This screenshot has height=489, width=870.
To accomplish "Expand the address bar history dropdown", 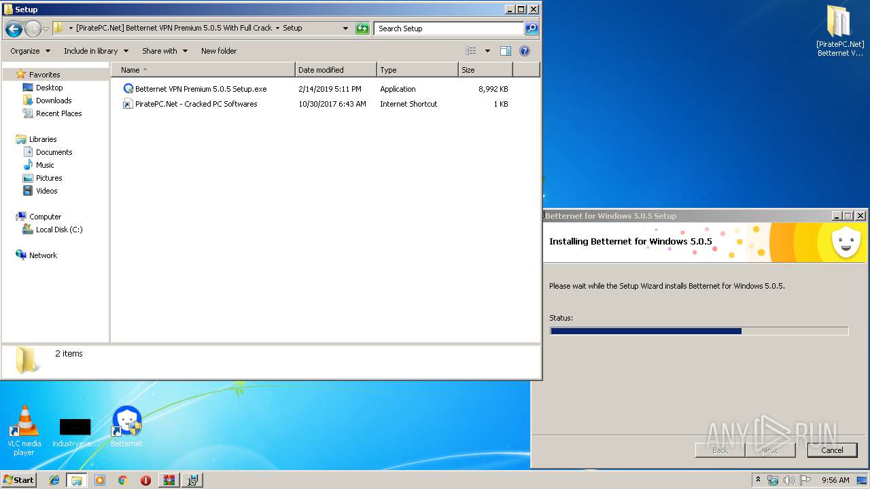I will pos(345,29).
